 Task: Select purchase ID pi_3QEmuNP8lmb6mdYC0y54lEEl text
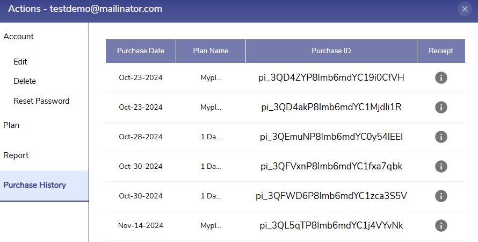331,137
